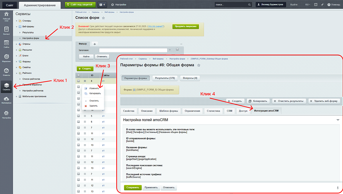Click the Удалить red cross menu item
The image size is (343, 194).
click(x=93, y=106)
